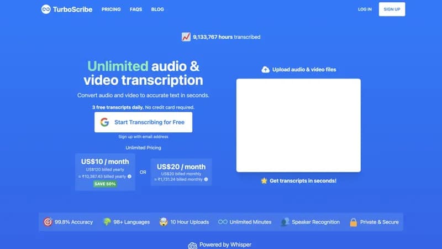
Task: Click the OpenAI logo icon
Action: click(192, 245)
